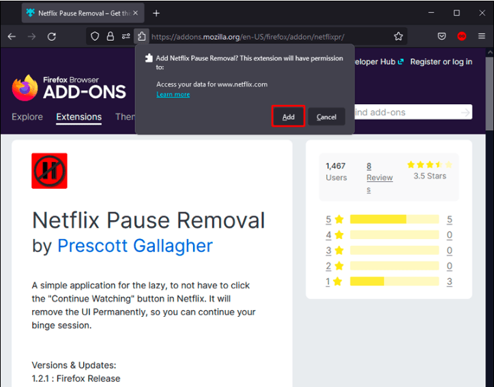494x387 pixels.
Task: Click the 4-star rating bar
Action: [x=394, y=234]
